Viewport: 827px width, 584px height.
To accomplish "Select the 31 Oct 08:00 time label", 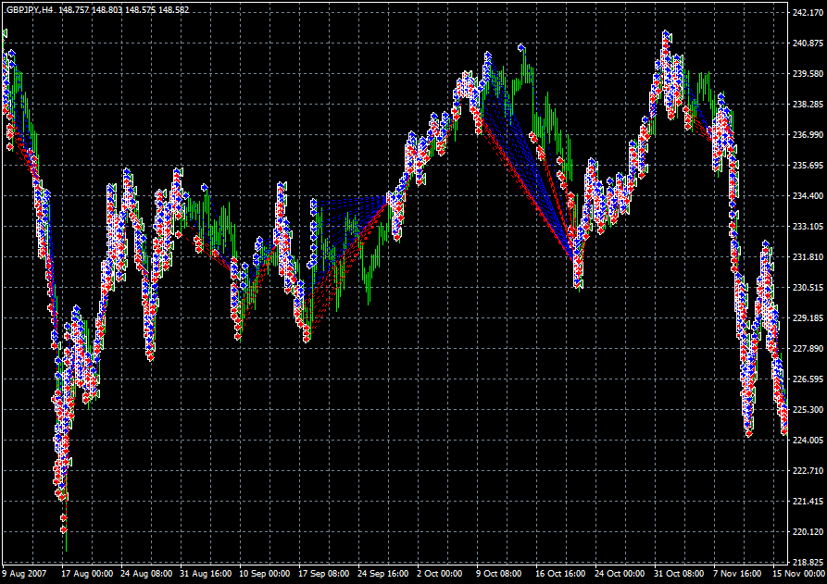I will (681, 574).
